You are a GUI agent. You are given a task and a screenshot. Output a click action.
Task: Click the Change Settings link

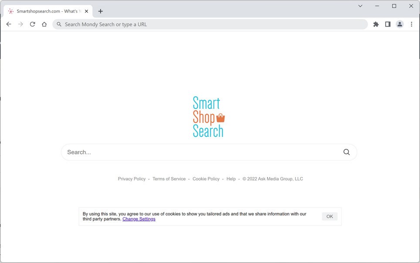point(139,219)
